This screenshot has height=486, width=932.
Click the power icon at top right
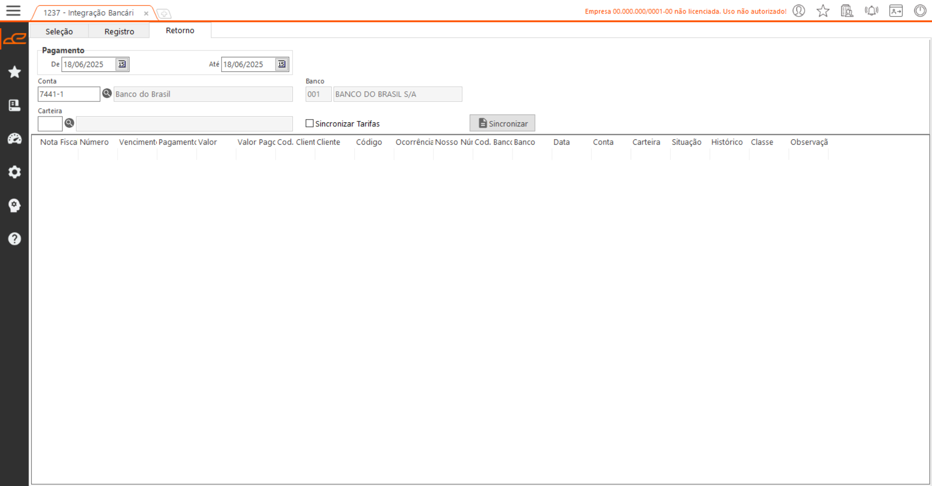[x=920, y=11]
